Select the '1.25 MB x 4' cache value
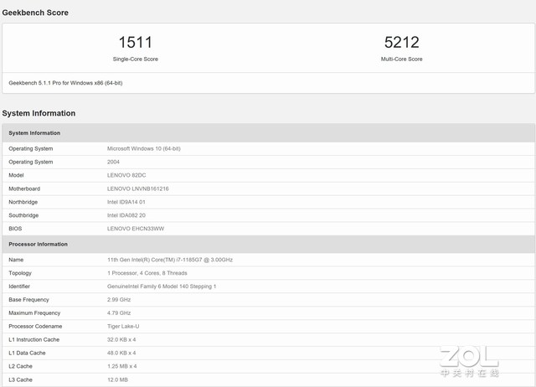Screen dimensions: 536x387 tap(121, 367)
